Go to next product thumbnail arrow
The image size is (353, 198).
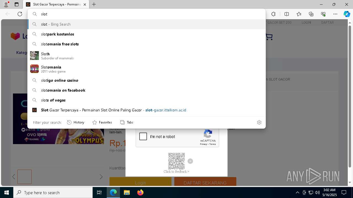pyautogui.click(x=101, y=177)
